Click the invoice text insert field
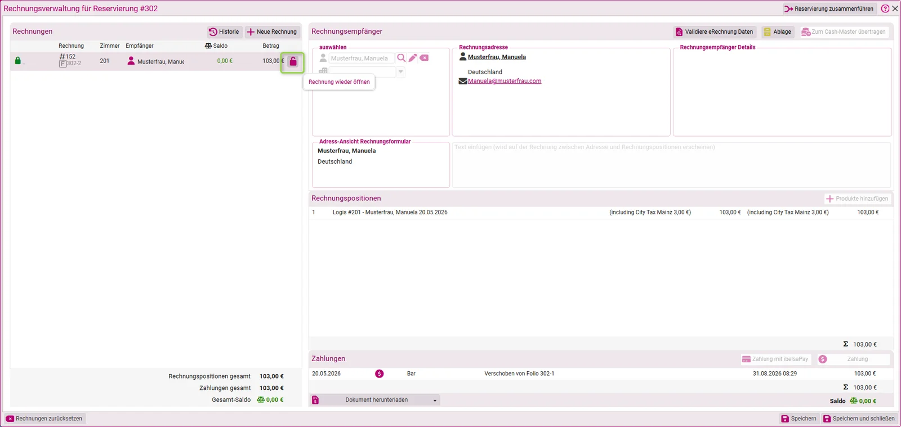Screen dimensions: 901x427 pyautogui.click(x=671, y=165)
